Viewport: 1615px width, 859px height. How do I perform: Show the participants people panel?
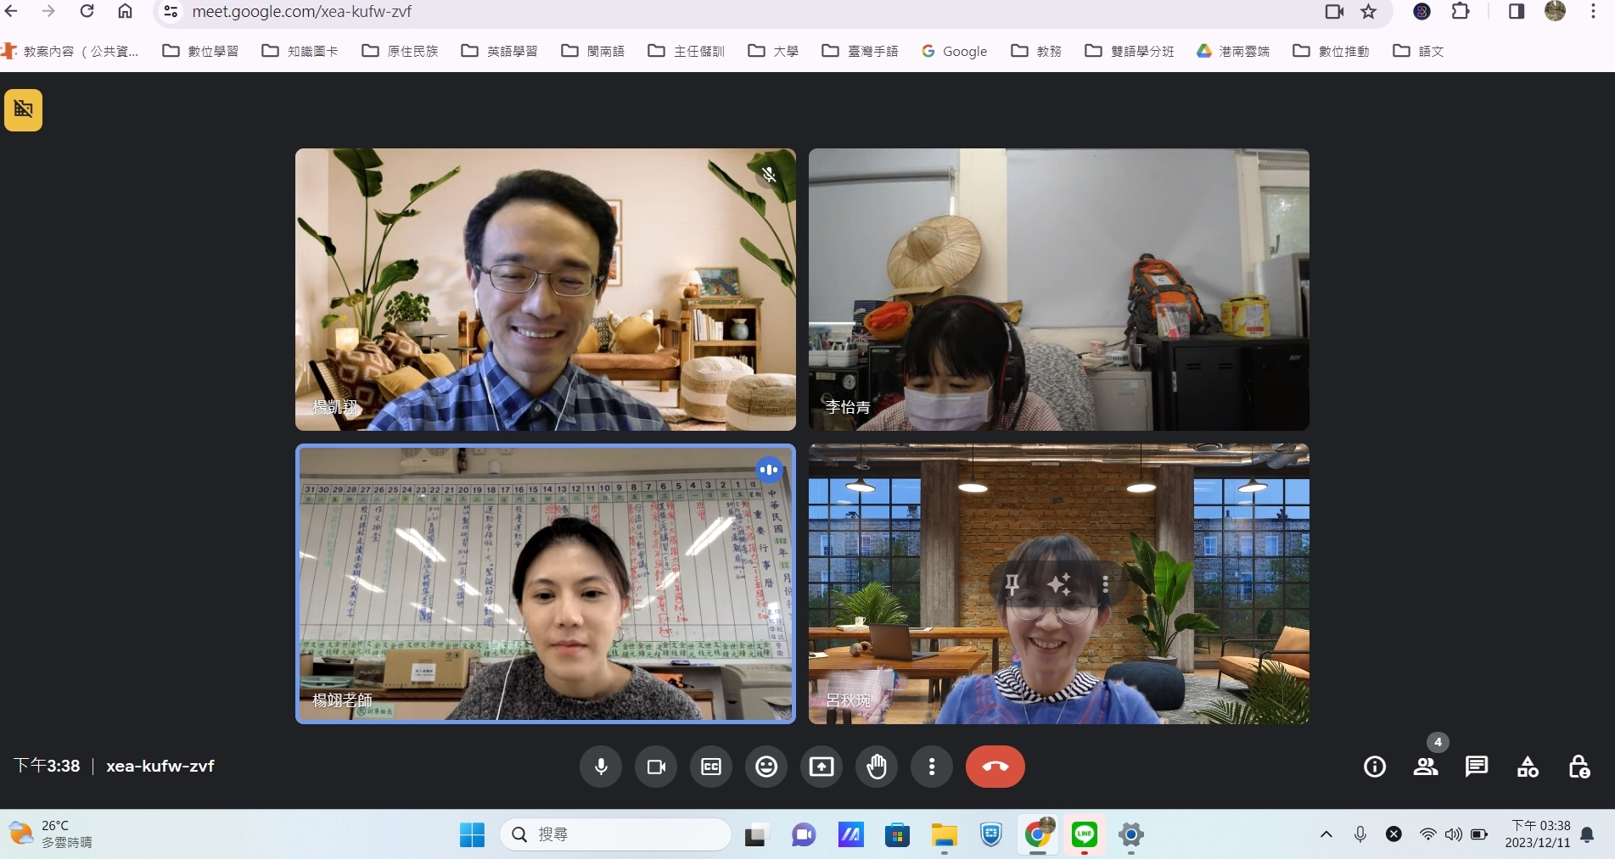click(x=1426, y=767)
